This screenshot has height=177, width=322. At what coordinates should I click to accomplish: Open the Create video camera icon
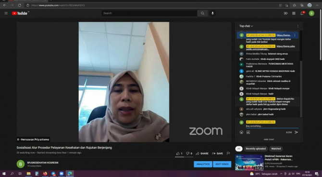285,13
